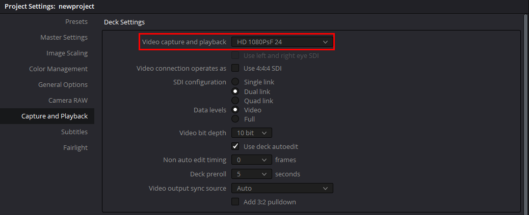
Task: Open Subtitles settings page
Action: pyautogui.click(x=74, y=132)
